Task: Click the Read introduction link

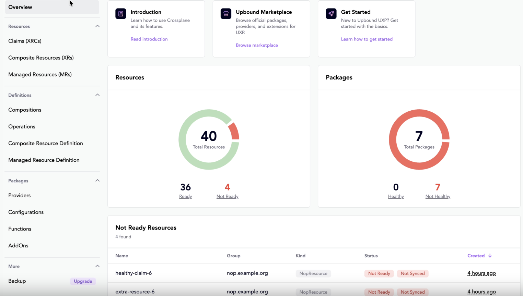Action: [149, 39]
